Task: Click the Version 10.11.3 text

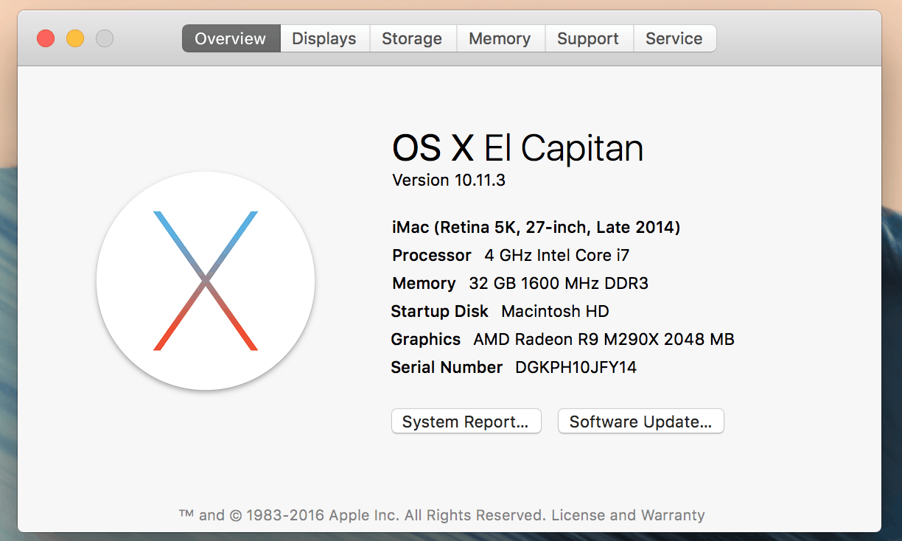Action: (449, 180)
